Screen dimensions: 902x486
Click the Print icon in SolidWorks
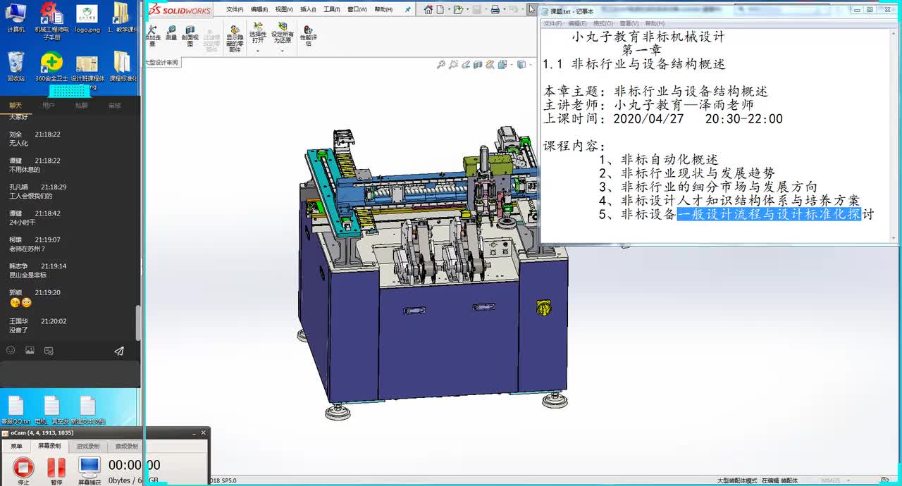495,9
